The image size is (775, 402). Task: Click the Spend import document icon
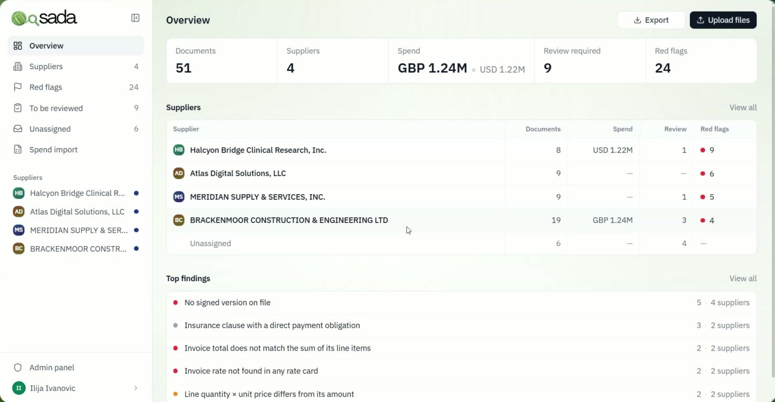click(x=18, y=150)
